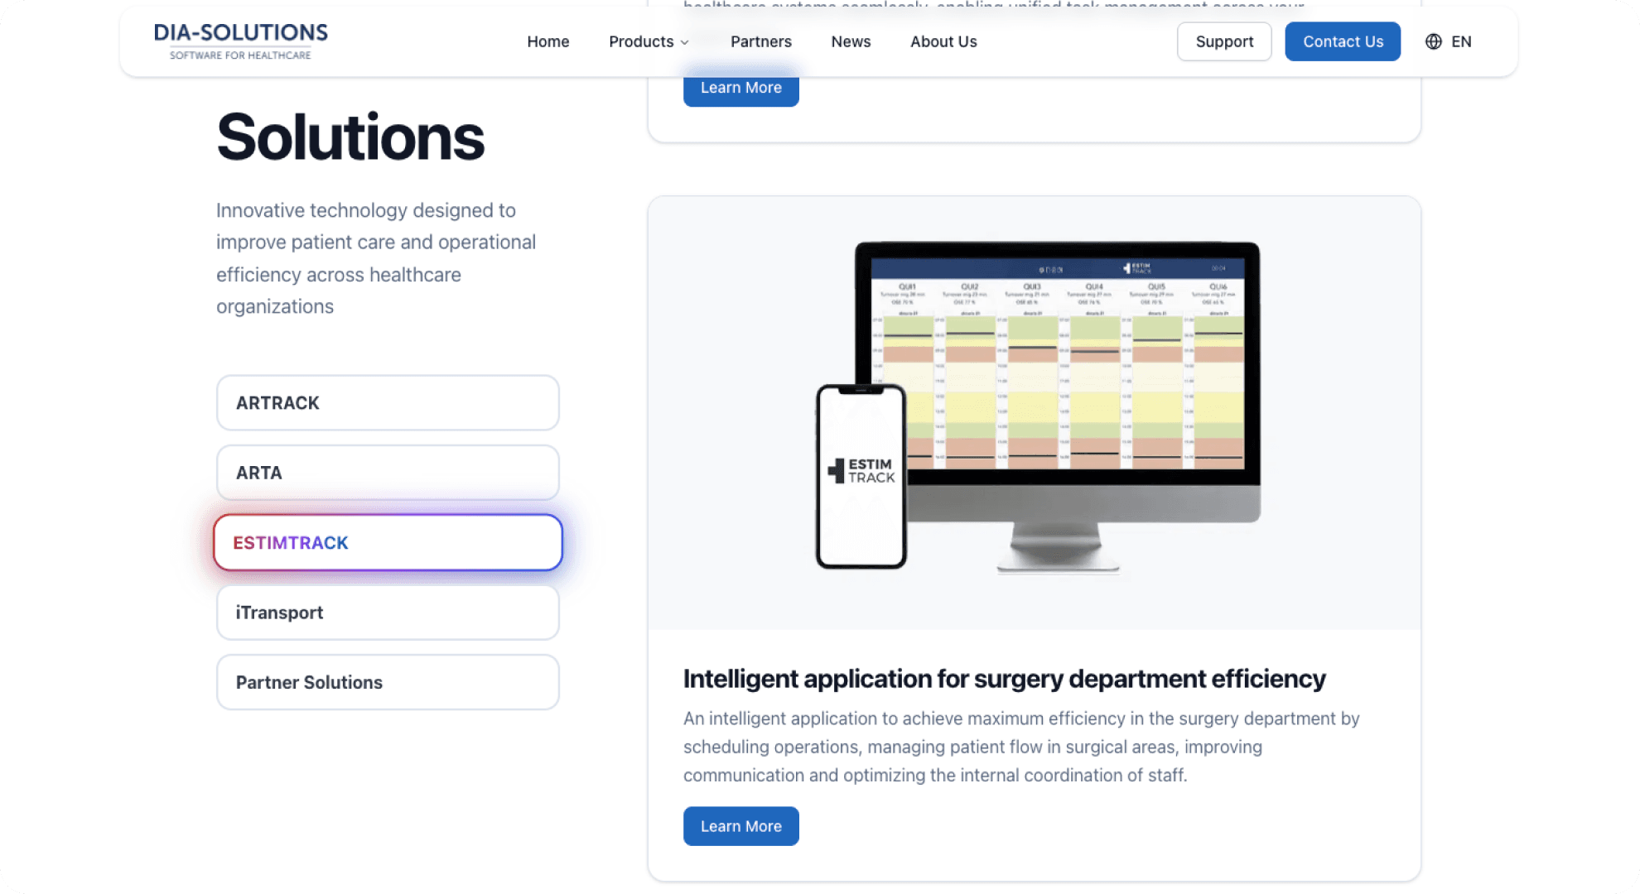This screenshot has width=1640, height=894.
Task: Select the ARTRACK solution
Action: 387,403
